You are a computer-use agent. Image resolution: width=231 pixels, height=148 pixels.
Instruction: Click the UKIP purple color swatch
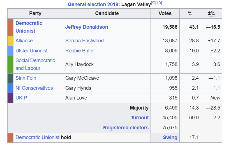pos(10,98)
